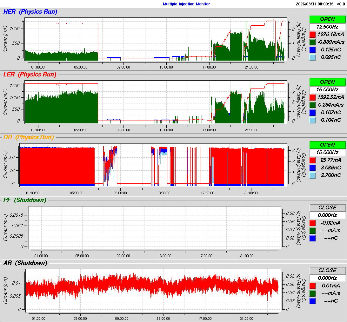Click the LER 15.000Hz frequency field
Viewport: 347px width, 322px height.
pyautogui.click(x=327, y=89)
